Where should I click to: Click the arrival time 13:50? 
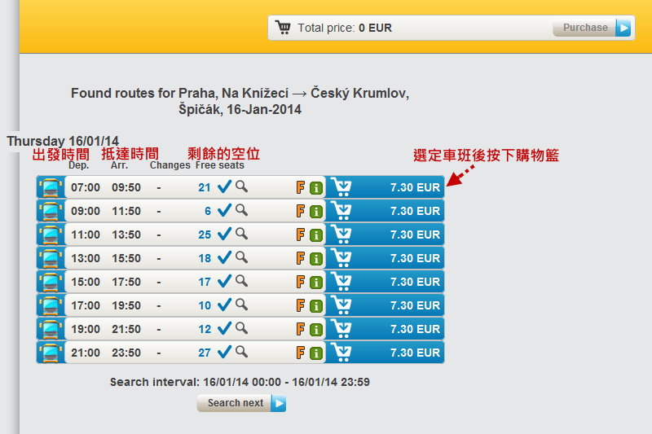pos(126,235)
